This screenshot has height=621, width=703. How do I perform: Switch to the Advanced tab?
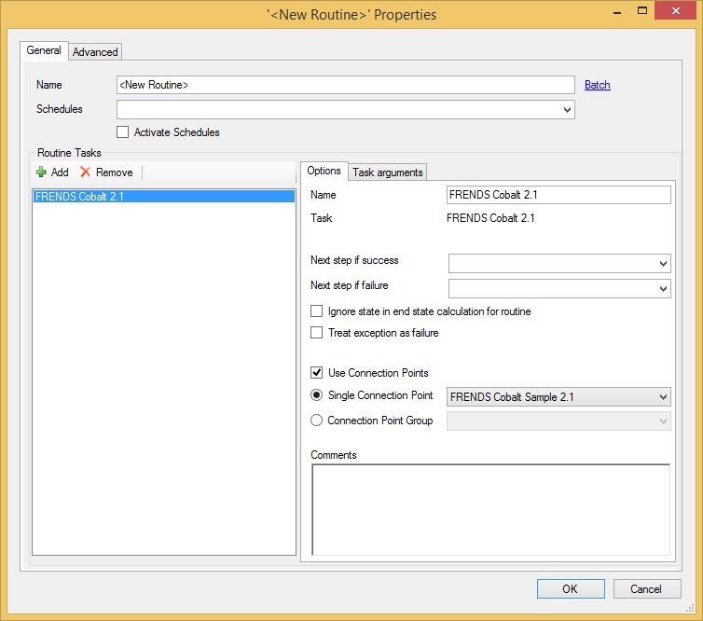(x=95, y=52)
